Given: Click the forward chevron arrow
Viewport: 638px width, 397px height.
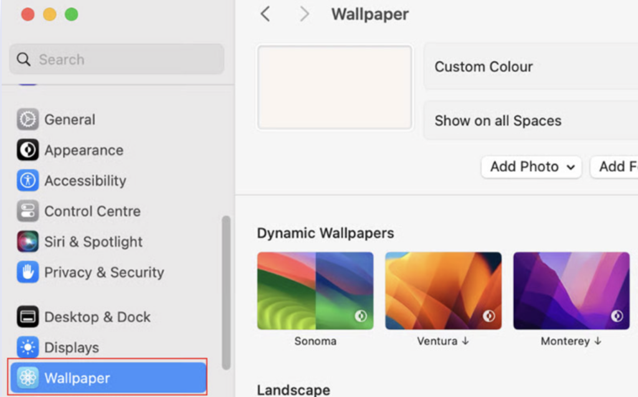Looking at the screenshot, I should click(x=304, y=14).
